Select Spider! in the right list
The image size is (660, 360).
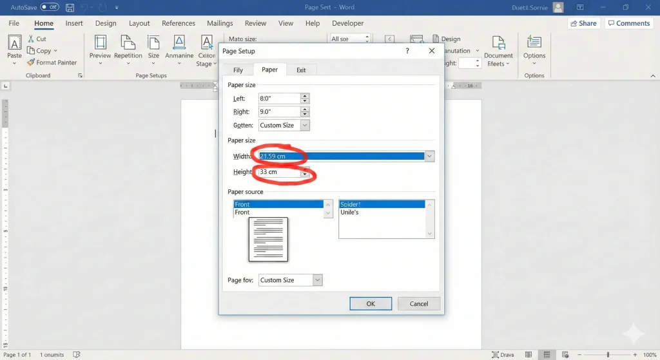click(382, 204)
